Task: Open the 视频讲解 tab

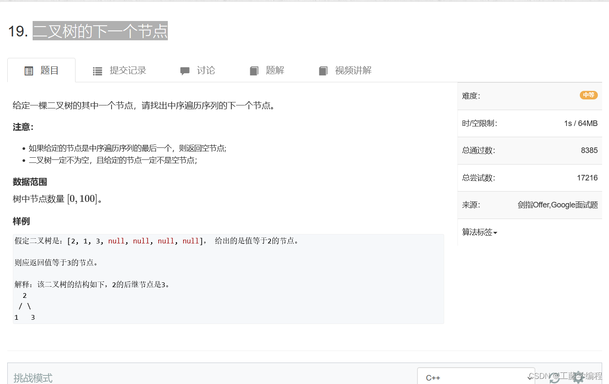Action: coord(352,70)
